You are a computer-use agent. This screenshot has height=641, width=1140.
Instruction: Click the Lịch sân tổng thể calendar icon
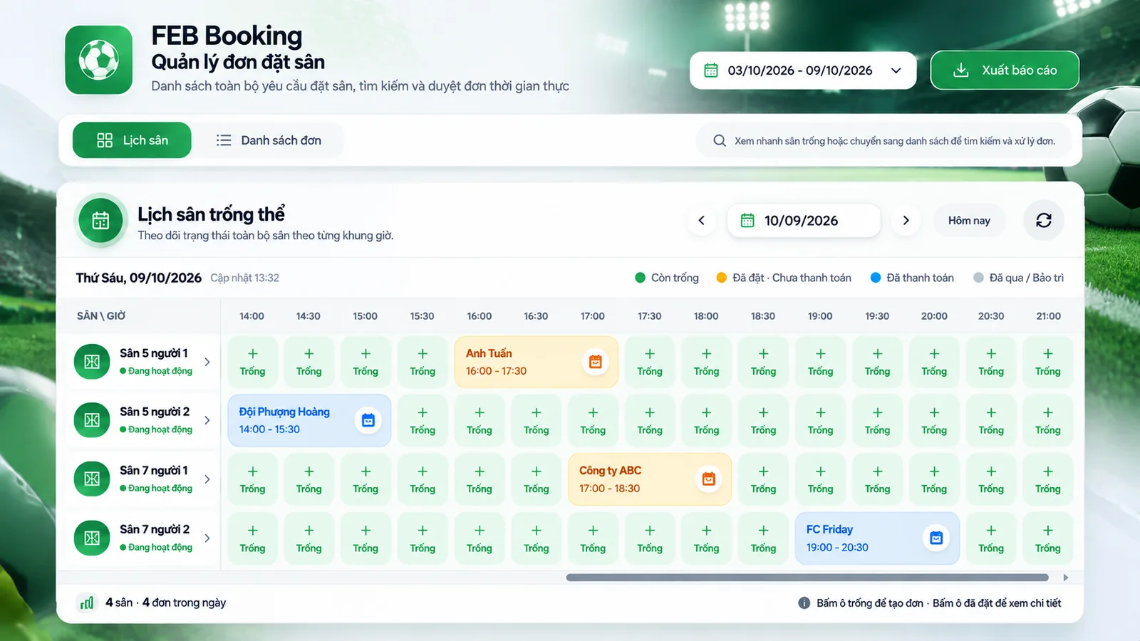pos(100,221)
